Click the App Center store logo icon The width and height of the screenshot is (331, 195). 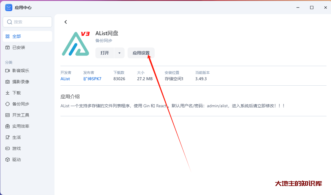pyautogui.click(x=9, y=8)
